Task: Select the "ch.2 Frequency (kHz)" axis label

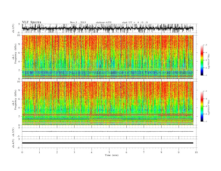Action: pyautogui.click(x=15, y=100)
